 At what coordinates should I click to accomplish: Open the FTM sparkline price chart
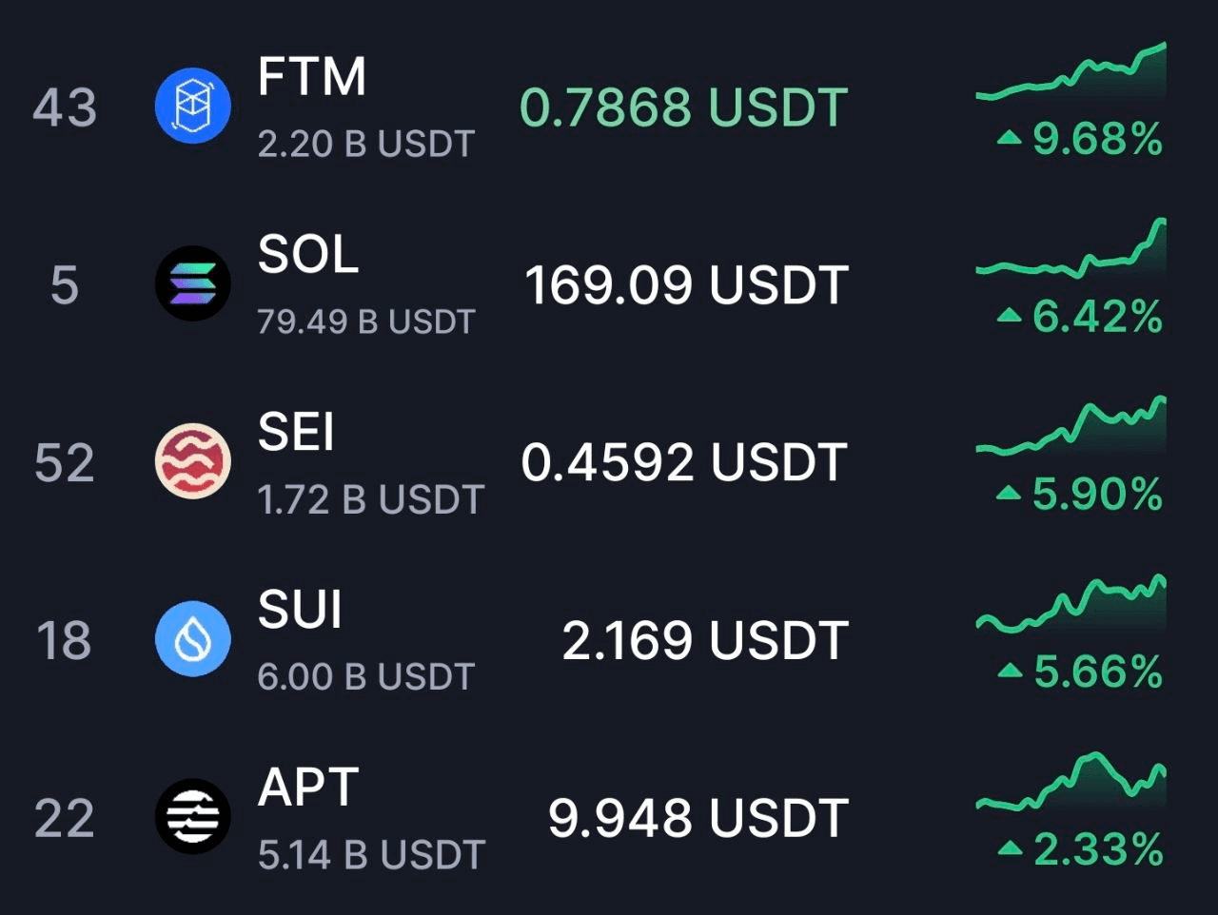point(1071,71)
